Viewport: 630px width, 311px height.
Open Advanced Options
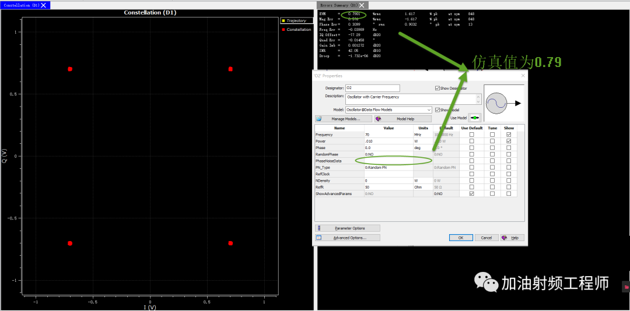(x=348, y=238)
